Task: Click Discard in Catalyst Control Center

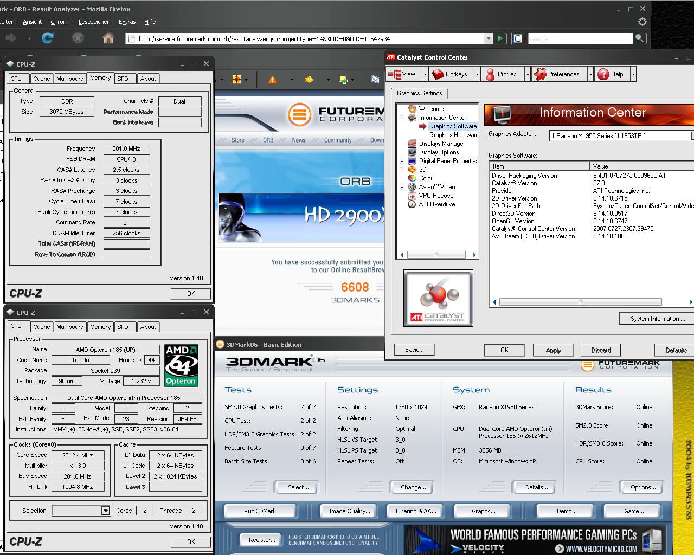Action: pyautogui.click(x=601, y=350)
